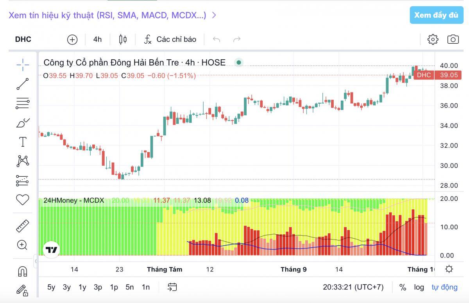Toggle percent scale mode
Image resolution: width=469 pixels, height=303 pixels.
[403, 287]
